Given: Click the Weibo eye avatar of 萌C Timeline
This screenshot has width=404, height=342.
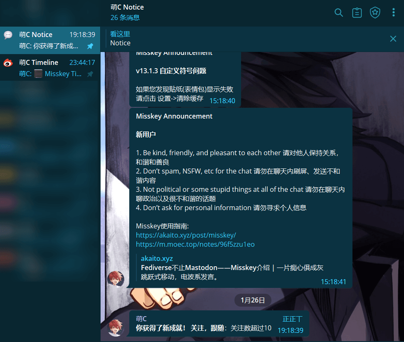Looking at the screenshot, I should [x=8, y=62].
